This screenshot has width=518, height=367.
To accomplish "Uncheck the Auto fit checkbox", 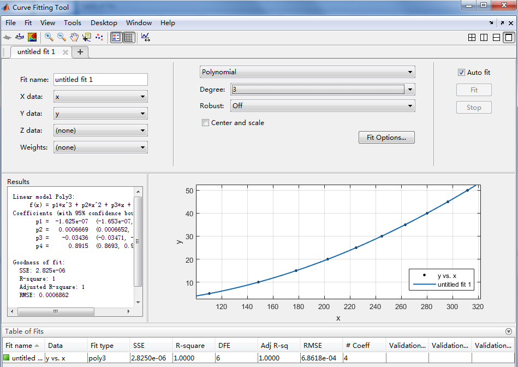I will 461,73.
